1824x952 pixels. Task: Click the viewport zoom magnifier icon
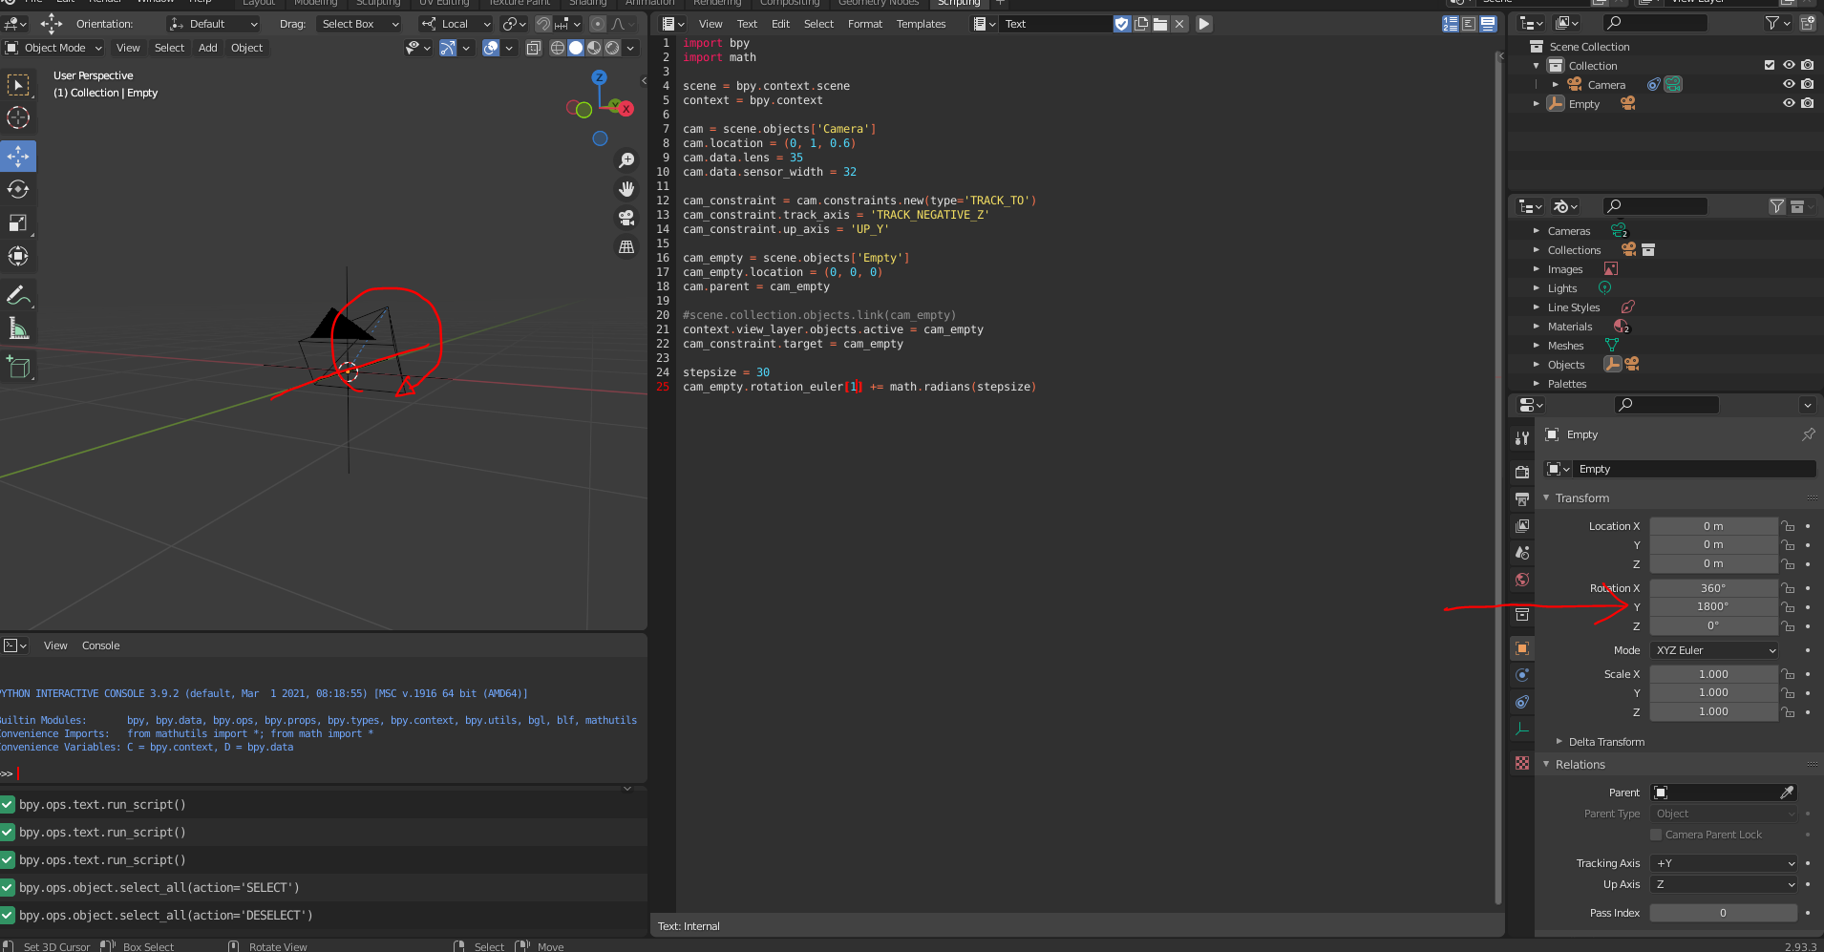coord(626,160)
